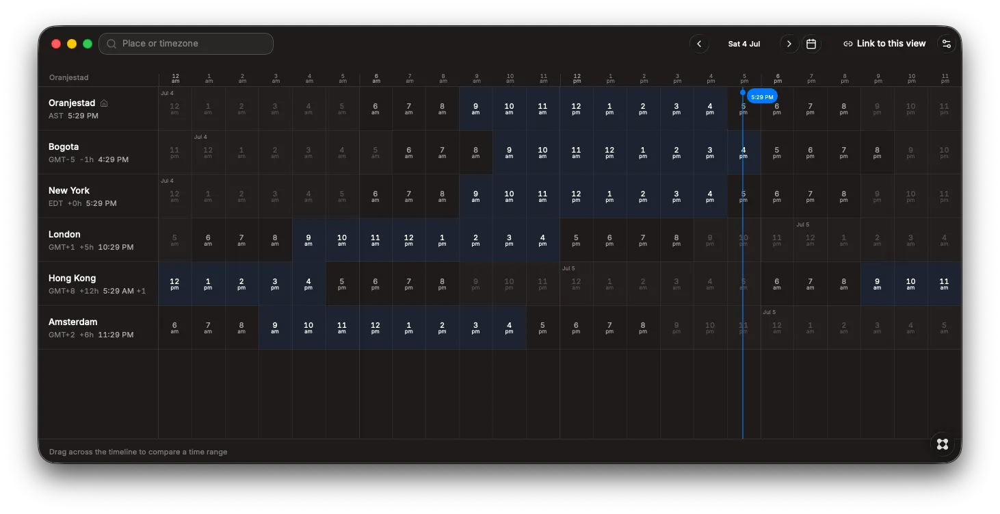Click 4:29 PM under Bogota
1000x514 pixels.
click(114, 159)
